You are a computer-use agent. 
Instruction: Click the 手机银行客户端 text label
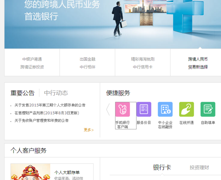coord(123,125)
